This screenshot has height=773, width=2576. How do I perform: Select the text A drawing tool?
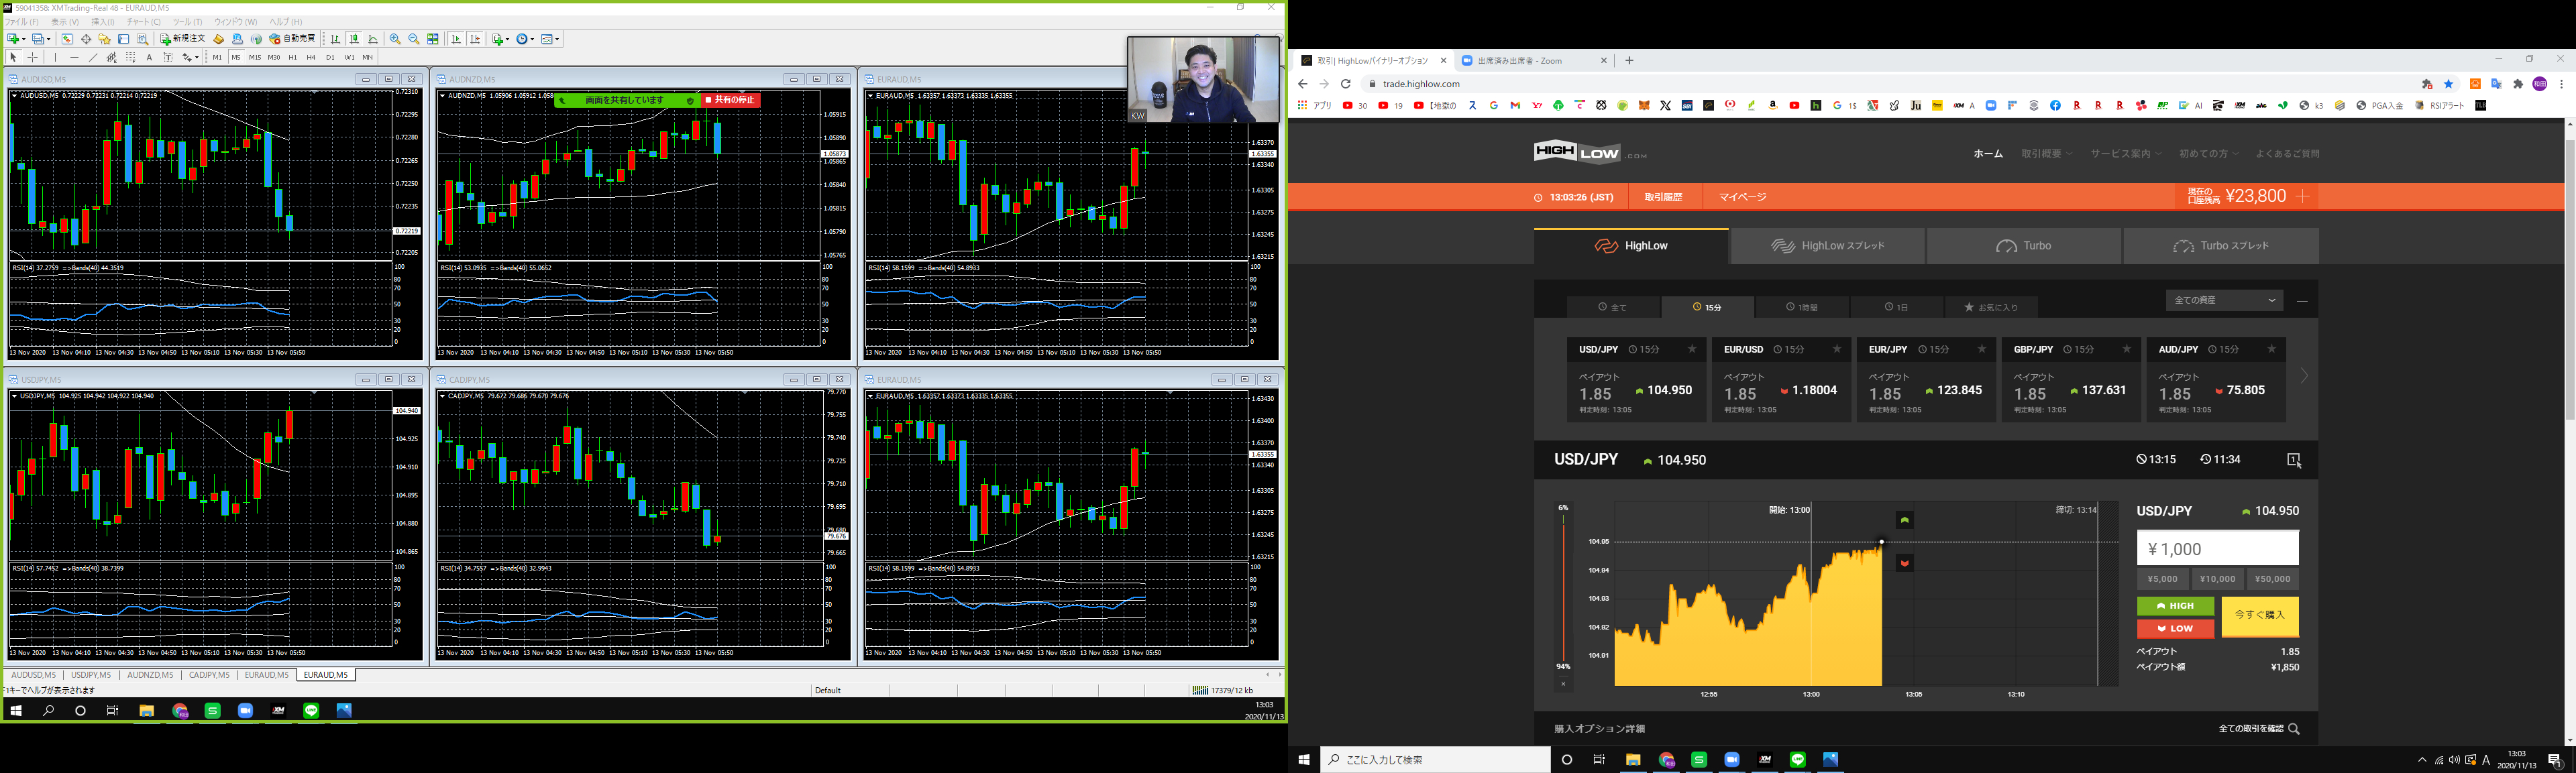[150, 57]
